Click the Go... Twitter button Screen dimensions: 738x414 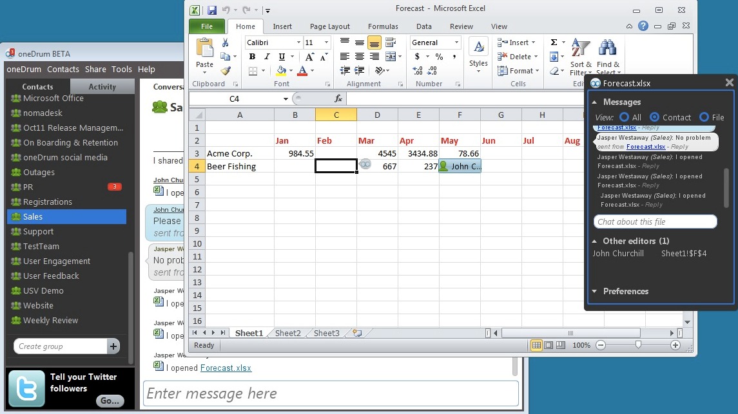(x=110, y=400)
